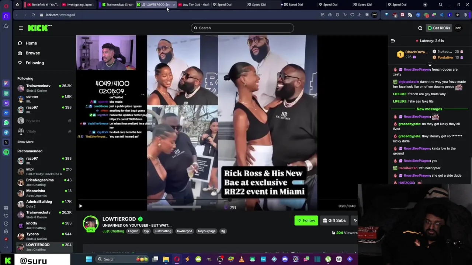Open the Kick sidebar hamburger menu
Screen dimensions: 472x265
tap(21, 28)
